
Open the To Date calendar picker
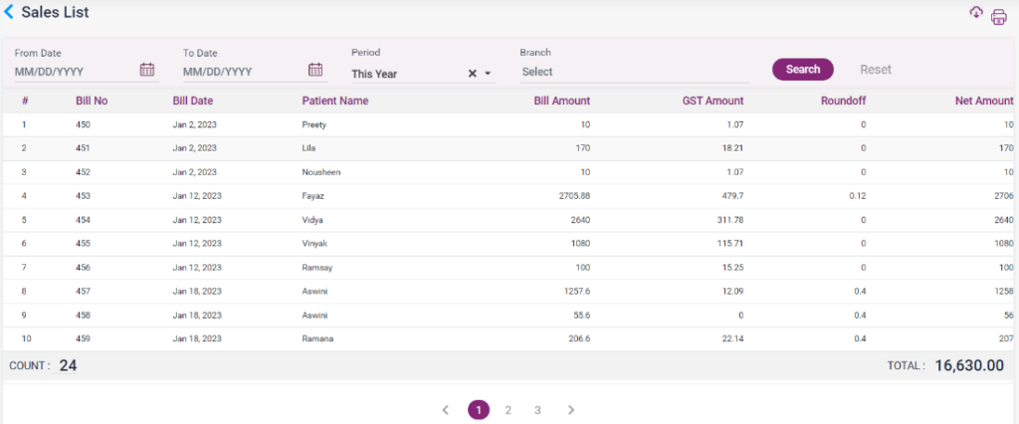coord(315,70)
